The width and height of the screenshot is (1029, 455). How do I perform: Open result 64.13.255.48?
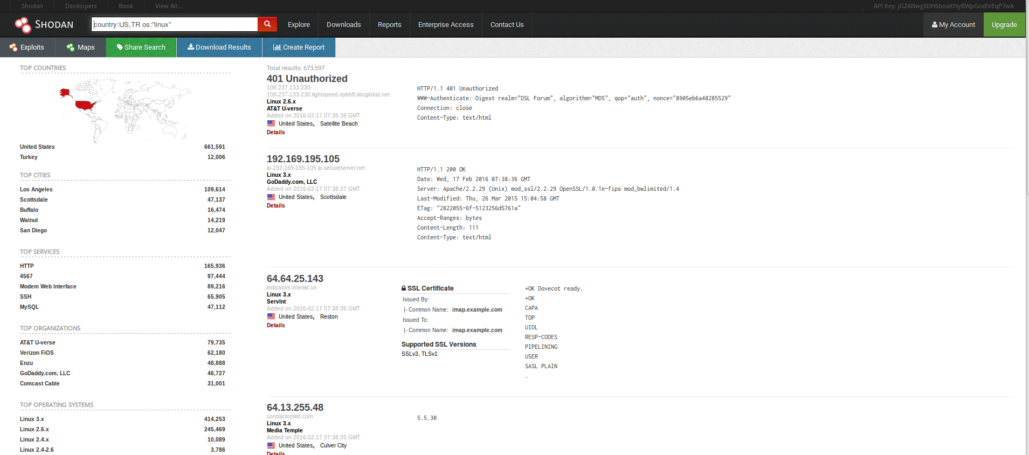(295, 408)
